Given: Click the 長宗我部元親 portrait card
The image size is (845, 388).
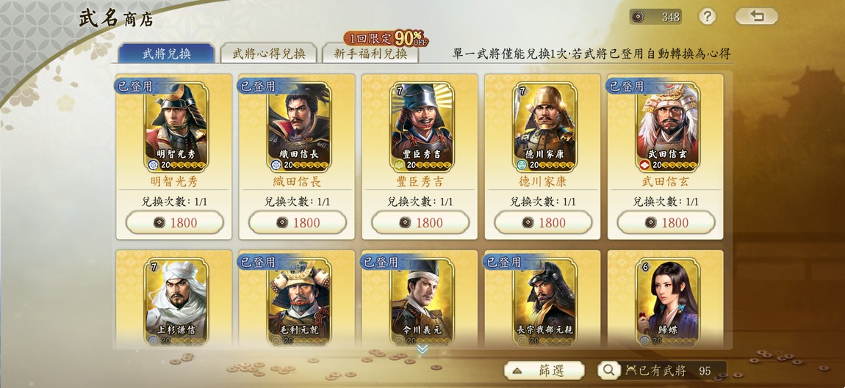Looking at the screenshot, I should pos(544,303).
